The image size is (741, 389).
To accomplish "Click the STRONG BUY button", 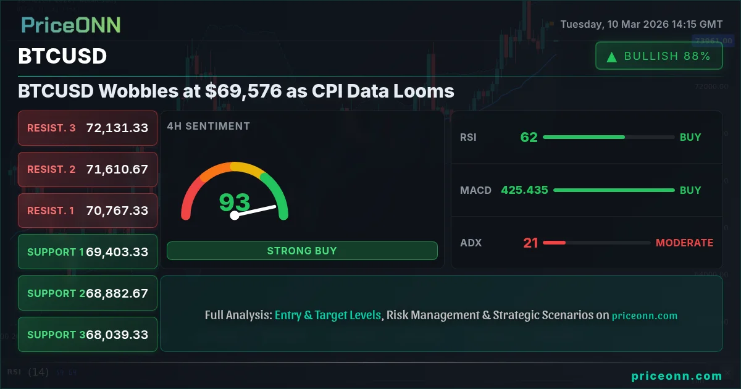I will coord(302,251).
